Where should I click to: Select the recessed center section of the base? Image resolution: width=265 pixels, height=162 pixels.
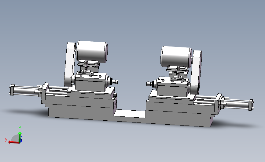click(130, 114)
